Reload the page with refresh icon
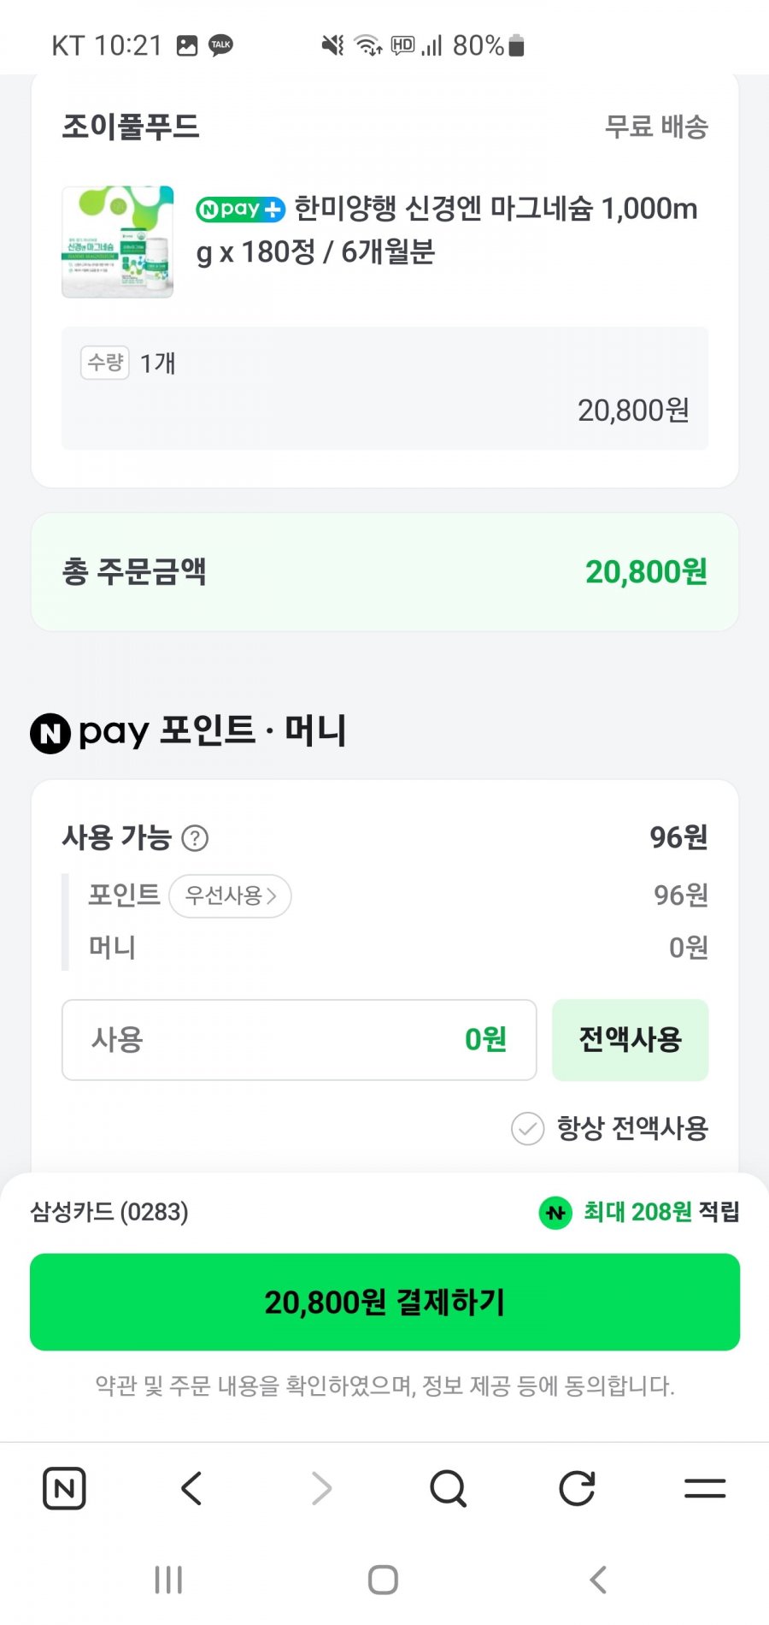This screenshot has height=1625, width=769. 577,1488
